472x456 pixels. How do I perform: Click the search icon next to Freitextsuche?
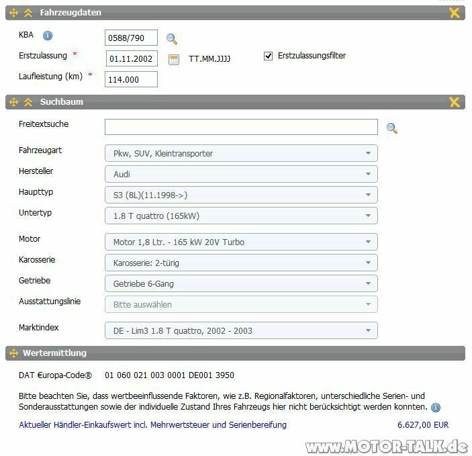[x=392, y=128]
